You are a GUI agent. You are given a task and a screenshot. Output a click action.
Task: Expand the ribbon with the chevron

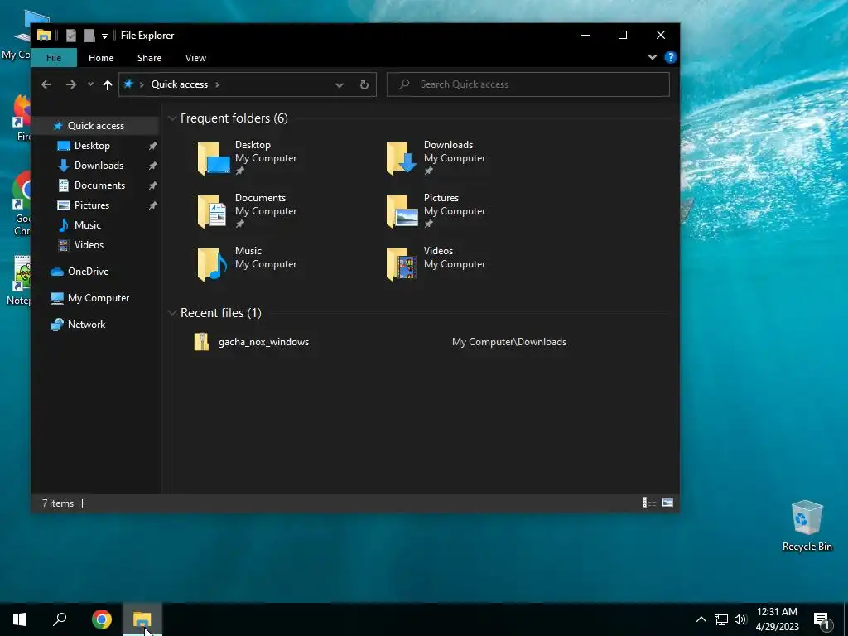pos(653,57)
